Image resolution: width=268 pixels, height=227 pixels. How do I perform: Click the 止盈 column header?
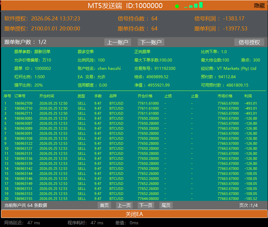point(195,96)
